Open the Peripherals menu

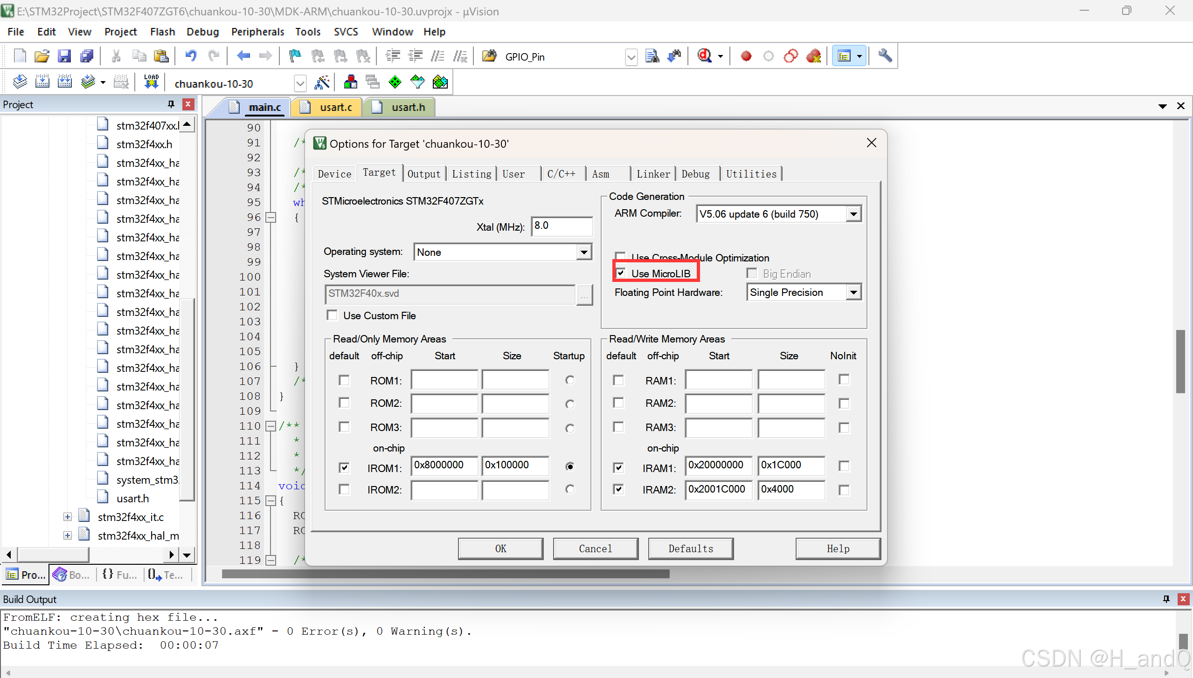pos(257,32)
